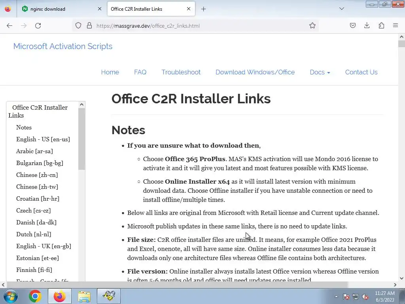Jump to Czech [cs-cz] section
This screenshot has width=405, height=304.
click(x=33, y=211)
